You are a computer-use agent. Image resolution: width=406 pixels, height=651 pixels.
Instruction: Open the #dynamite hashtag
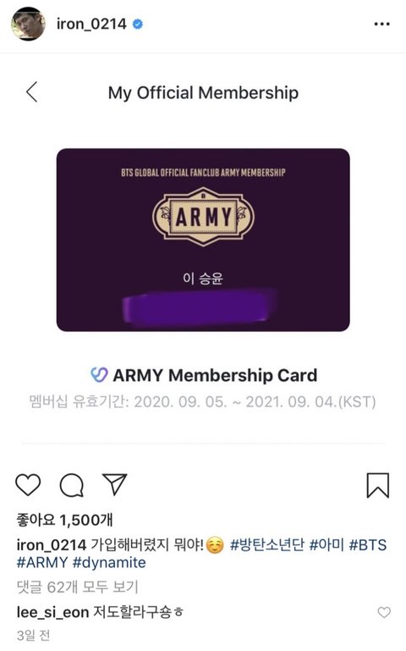coord(109,563)
